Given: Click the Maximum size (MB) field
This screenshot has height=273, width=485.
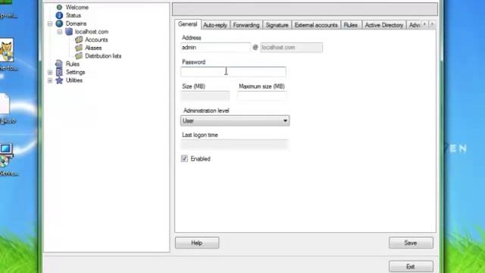Looking at the screenshot, I should [x=262, y=96].
